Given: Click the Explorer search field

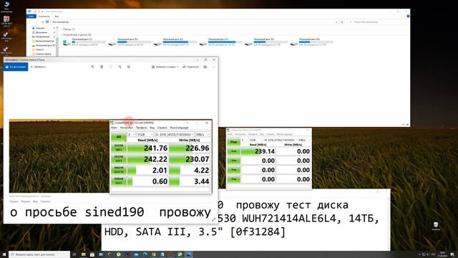Looking at the screenshot, I should [x=377, y=22].
